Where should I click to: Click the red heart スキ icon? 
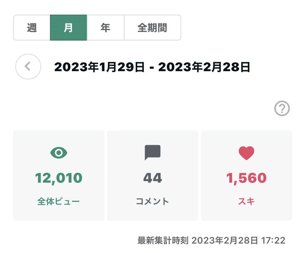pyautogui.click(x=246, y=153)
